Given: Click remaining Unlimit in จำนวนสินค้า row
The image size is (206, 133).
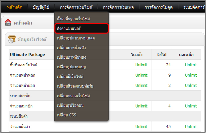Looking at the screenshot, I should (x=191, y=127).
